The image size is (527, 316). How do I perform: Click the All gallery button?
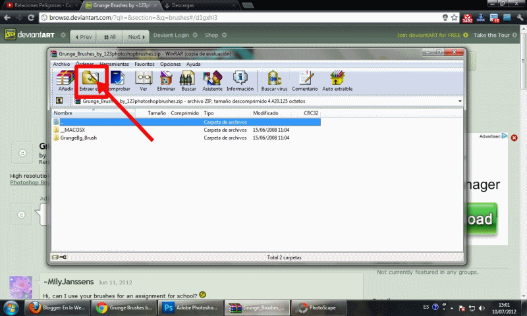(109, 37)
